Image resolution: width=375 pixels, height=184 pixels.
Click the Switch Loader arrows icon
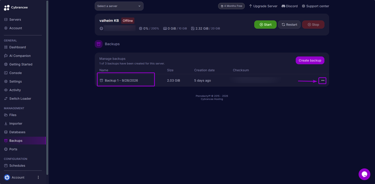[6, 99]
